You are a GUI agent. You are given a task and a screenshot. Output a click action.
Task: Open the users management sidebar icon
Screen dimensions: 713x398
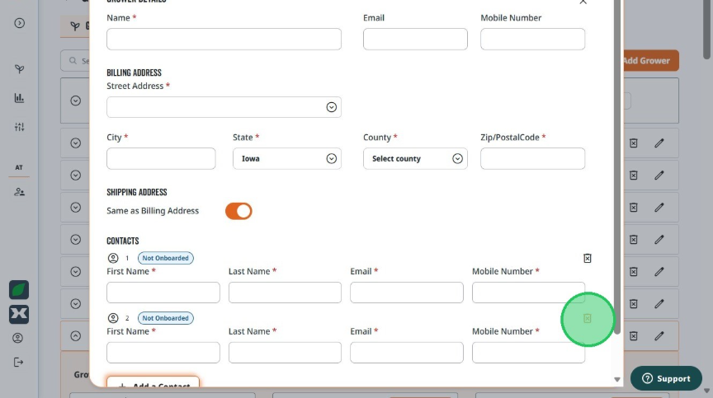19,192
